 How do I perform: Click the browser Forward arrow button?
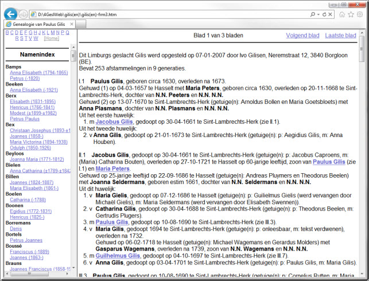(23, 13)
